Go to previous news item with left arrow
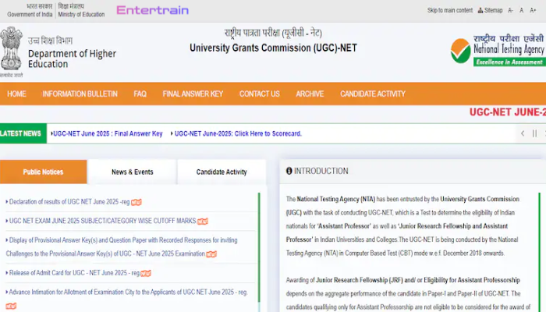The height and width of the screenshot is (312, 546). [x=523, y=133]
